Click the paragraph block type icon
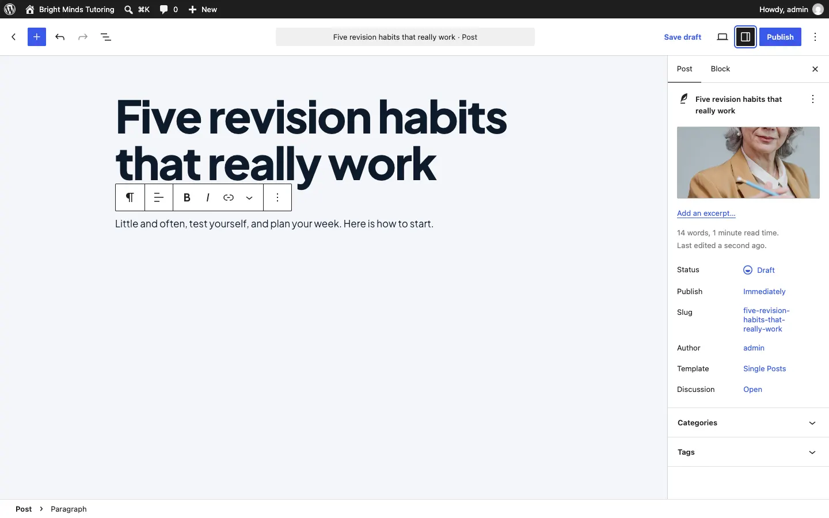The width and height of the screenshot is (829, 518). click(130, 197)
